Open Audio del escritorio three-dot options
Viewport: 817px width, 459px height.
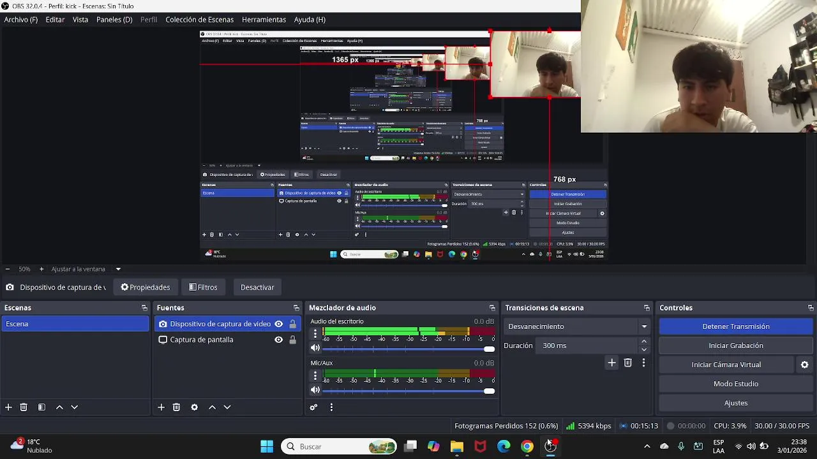click(315, 333)
